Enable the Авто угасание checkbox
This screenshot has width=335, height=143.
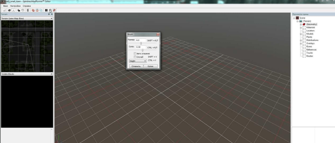tap(135, 53)
